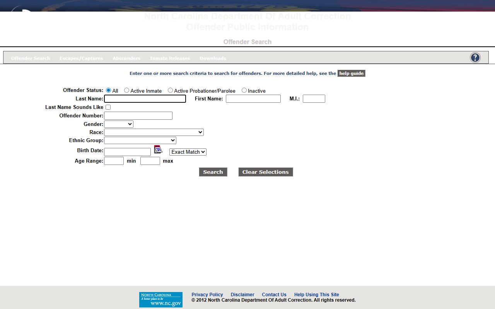The width and height of the screenshot is (495, 309).
Task: Click the Search button
Action: click(x=213, y=172)
